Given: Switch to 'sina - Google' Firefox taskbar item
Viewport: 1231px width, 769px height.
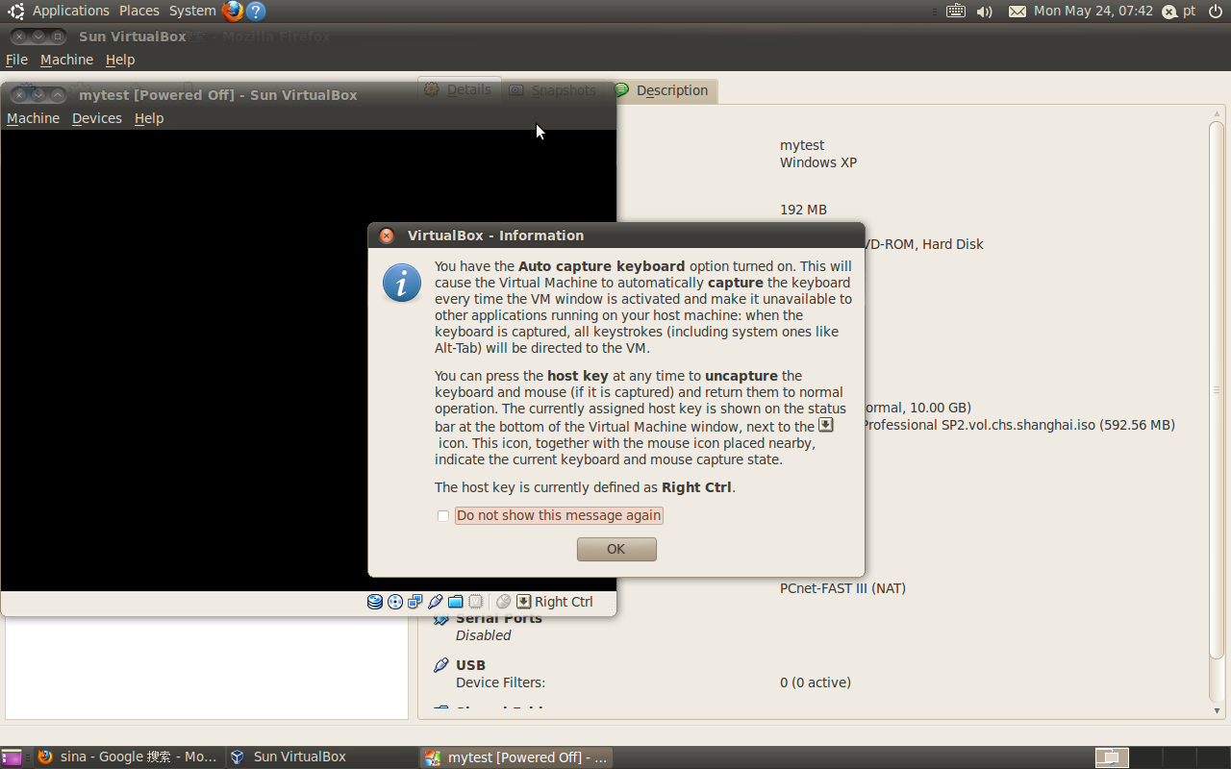Looking at the screenshot, I should click(x=128, y=757).
